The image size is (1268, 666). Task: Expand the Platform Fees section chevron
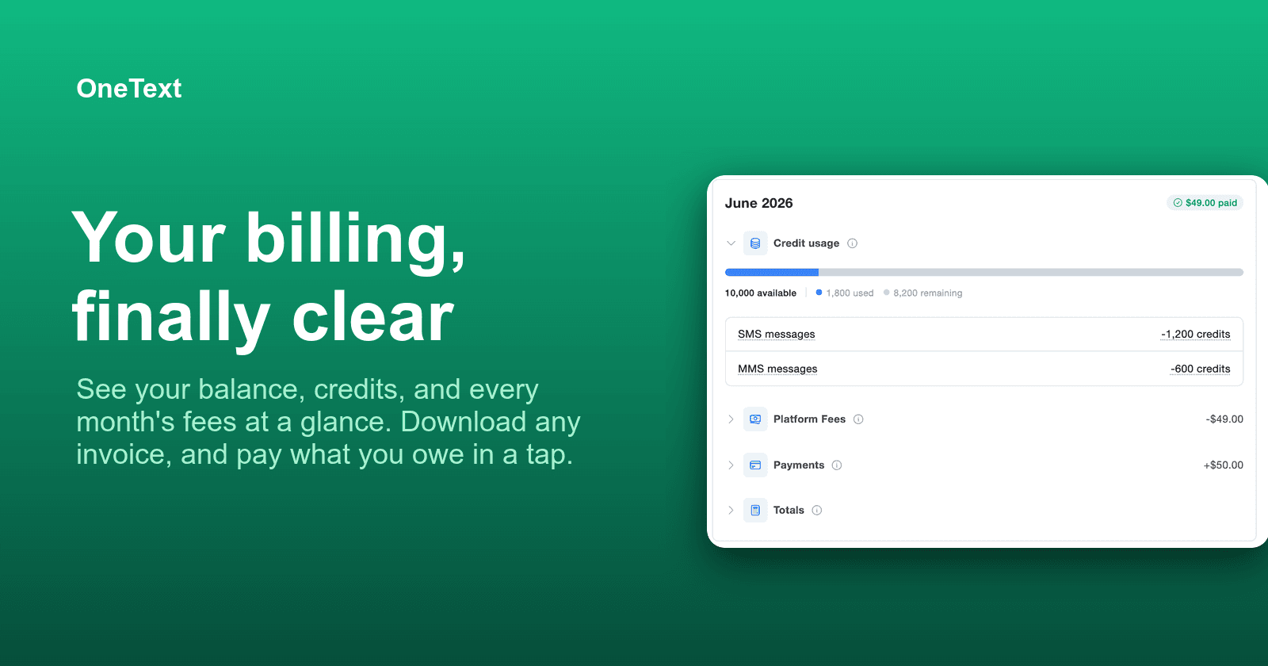coord(731,419)
